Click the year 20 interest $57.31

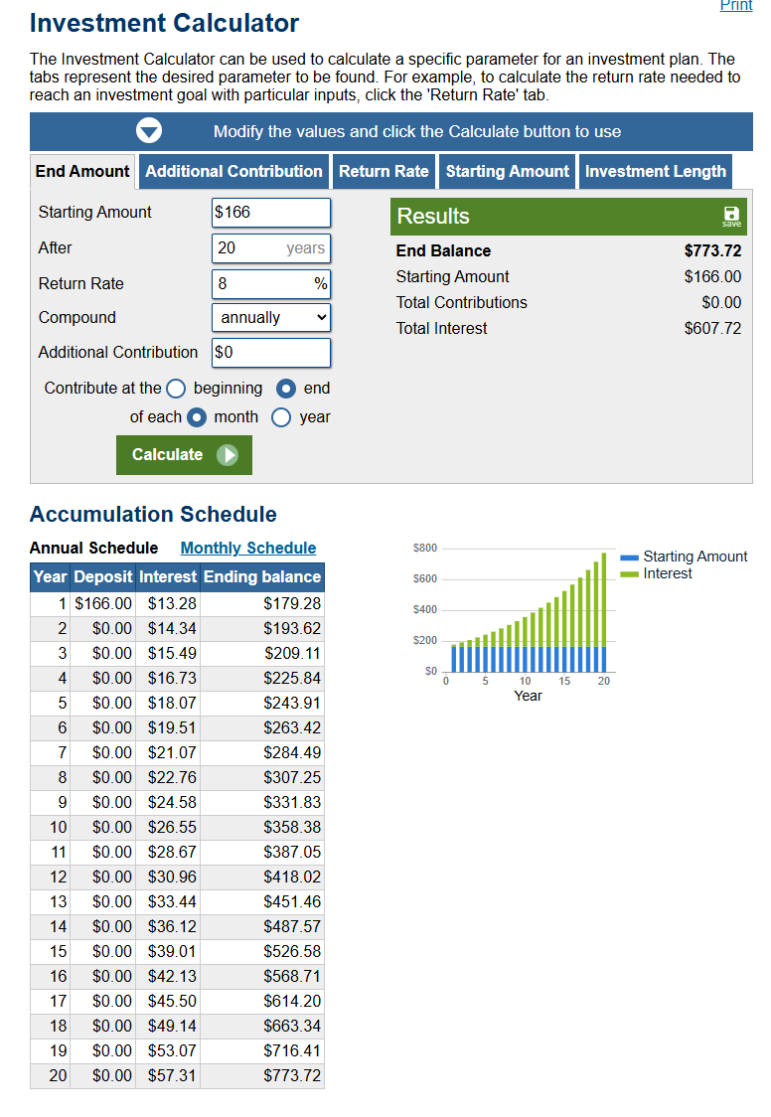(x=172, y=1075)
